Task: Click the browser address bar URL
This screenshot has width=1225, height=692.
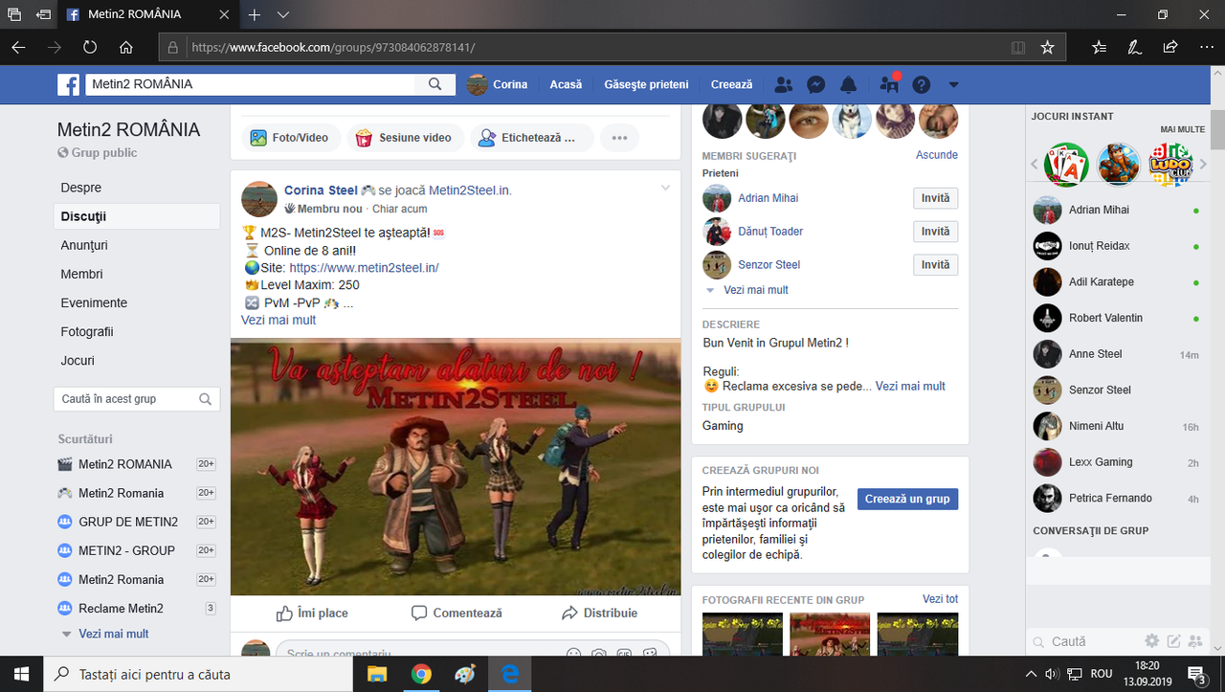Action: point(333,47)
